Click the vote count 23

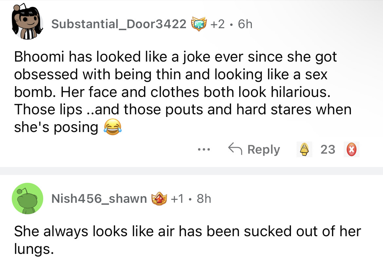pyautogui.click(x=328, y=150)
